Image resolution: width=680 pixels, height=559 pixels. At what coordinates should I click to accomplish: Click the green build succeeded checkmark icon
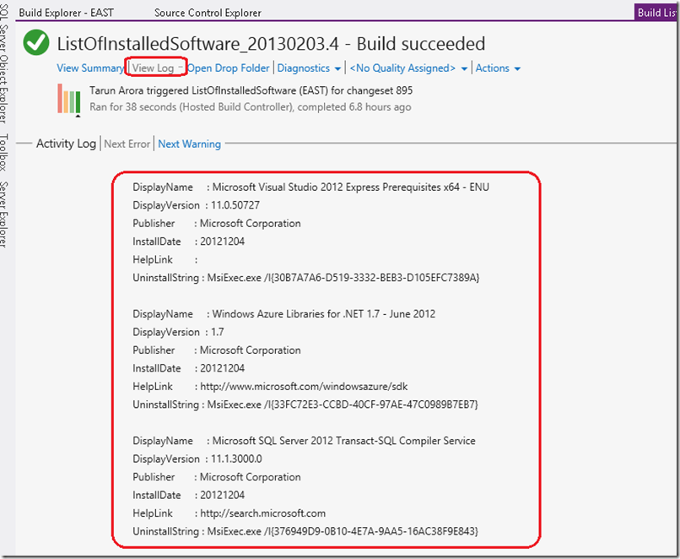coord(36,42)
